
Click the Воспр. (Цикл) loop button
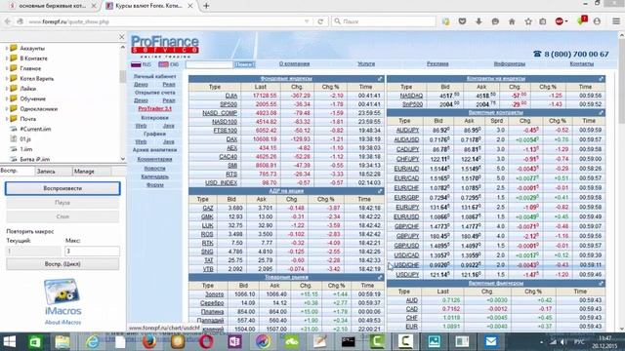[x=62, y=264]
